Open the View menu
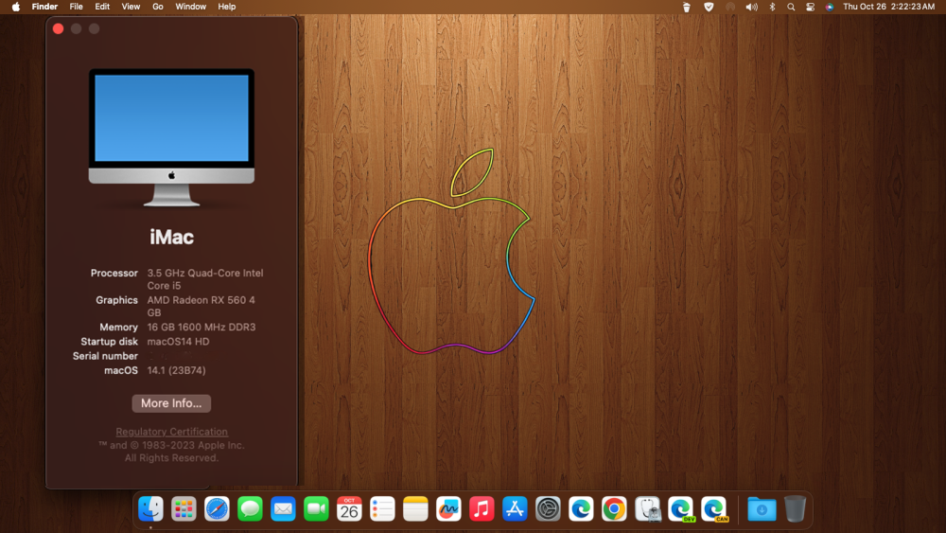This screenshot has width=946, height=533. [x=131, y=7]
